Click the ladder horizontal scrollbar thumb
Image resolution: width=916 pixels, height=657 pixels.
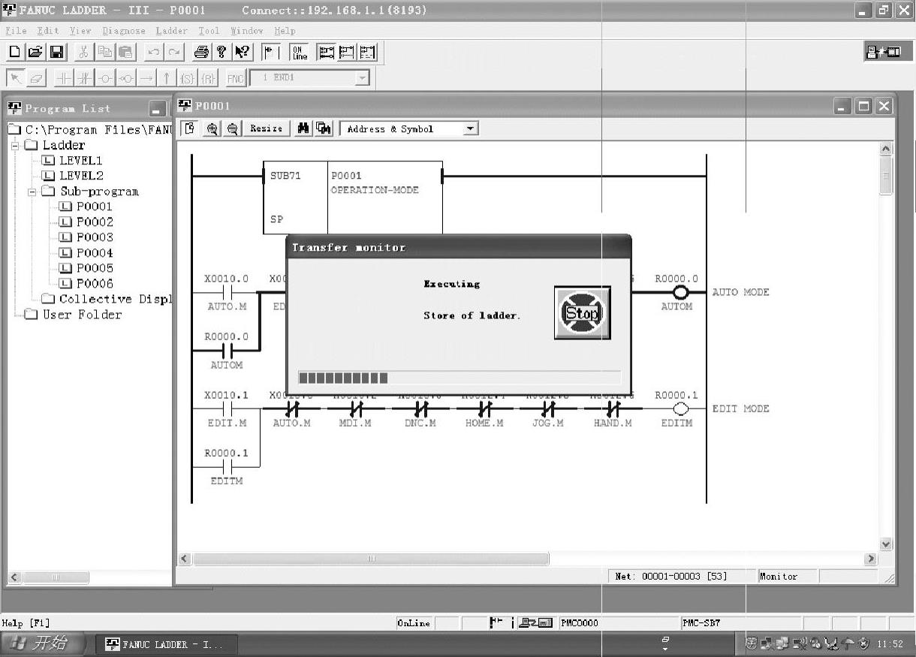pos(371,559)
